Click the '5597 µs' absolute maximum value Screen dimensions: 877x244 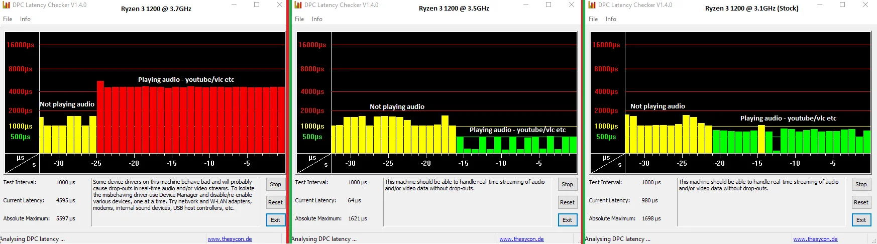point(65,218)
